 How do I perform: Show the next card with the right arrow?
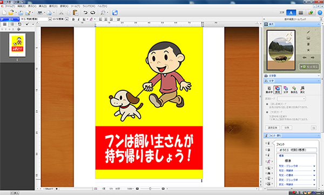313,57
